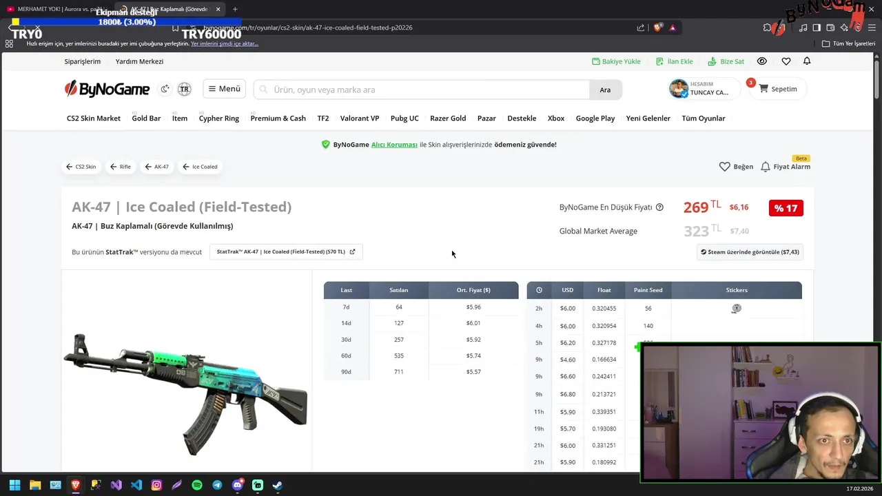
Task: Open Telegram from taskbar
Action: (217, 485)
